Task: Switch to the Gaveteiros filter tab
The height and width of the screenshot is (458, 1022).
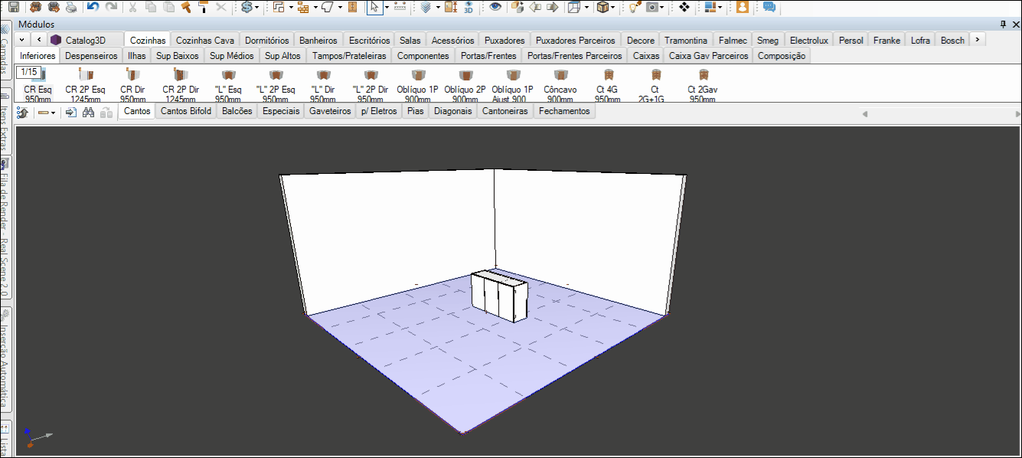Action: point(330,111)
